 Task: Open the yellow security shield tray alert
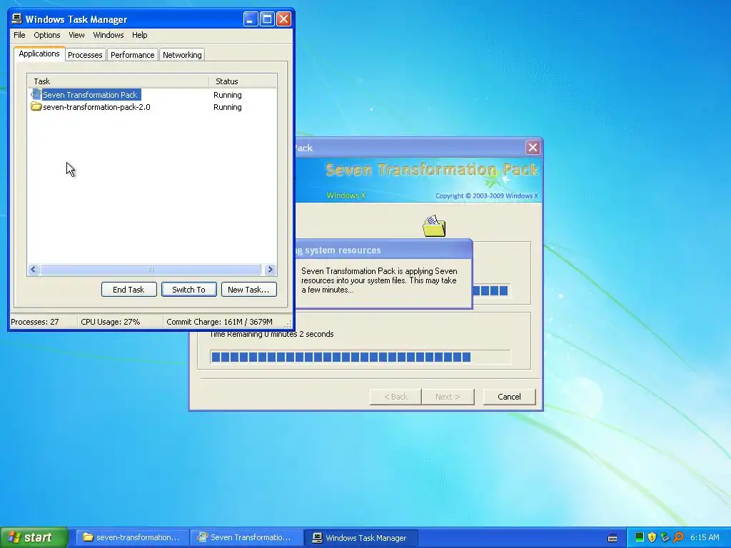(652, 537)
